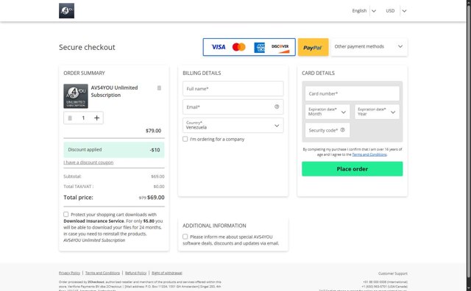
Task: Expand Other payment methods dropdown
Action: (x=369, y=47)
